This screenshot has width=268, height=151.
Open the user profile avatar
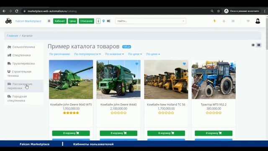[258, 21]
